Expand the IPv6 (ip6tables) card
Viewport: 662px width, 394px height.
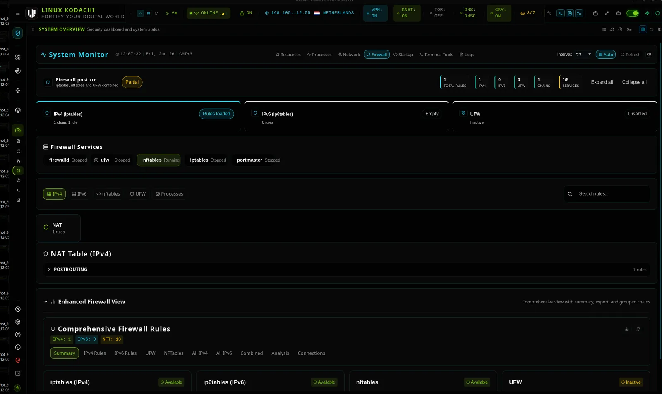tap(347, 117)
